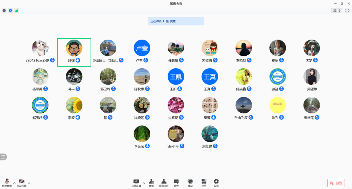
Task: Enter full screen mode icon
Action: click(347, 11)
